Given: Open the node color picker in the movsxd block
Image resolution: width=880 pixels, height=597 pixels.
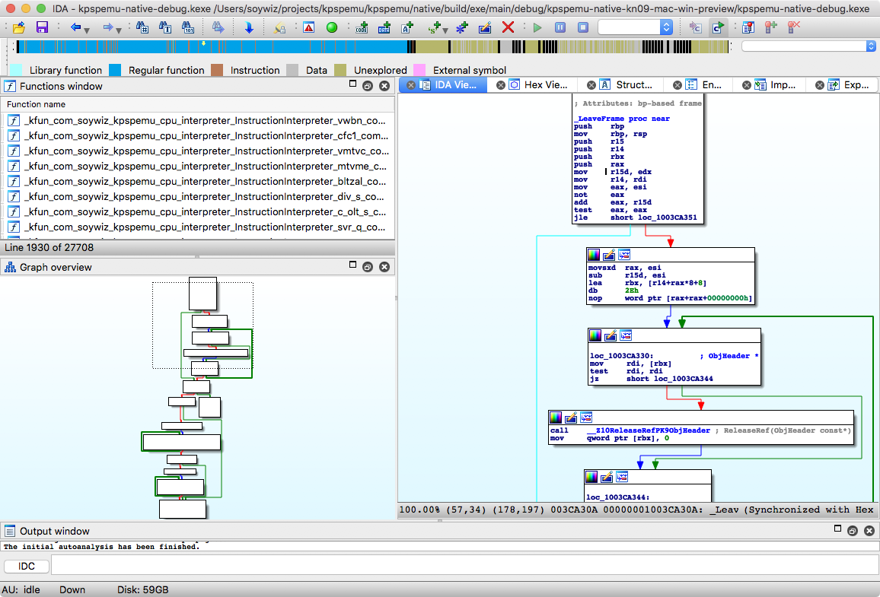Looking at the screenshot, I should click(x=595, y=255).
